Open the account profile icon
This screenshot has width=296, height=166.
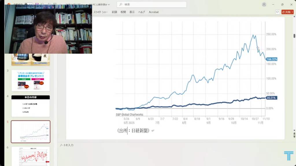pyautogui.click(x=264, y=5)
